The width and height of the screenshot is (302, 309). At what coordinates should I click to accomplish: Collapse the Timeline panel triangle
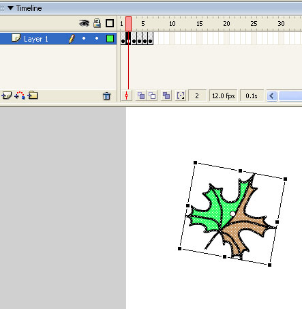[x=10, y=8]
